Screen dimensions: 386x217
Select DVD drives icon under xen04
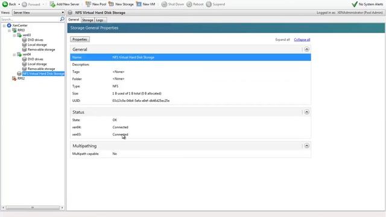pyautogui.click(x=24, y=59)
